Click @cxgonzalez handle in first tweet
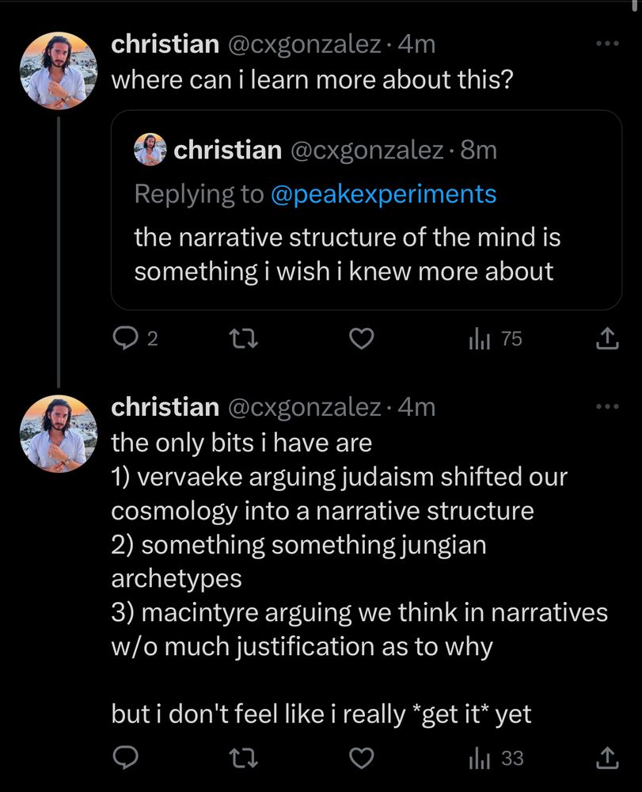The image size is (642, 792). 305,44
